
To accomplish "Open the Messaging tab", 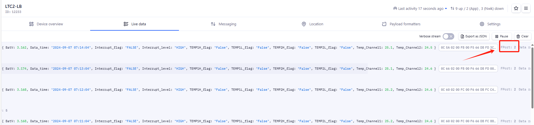I will 223,24.
